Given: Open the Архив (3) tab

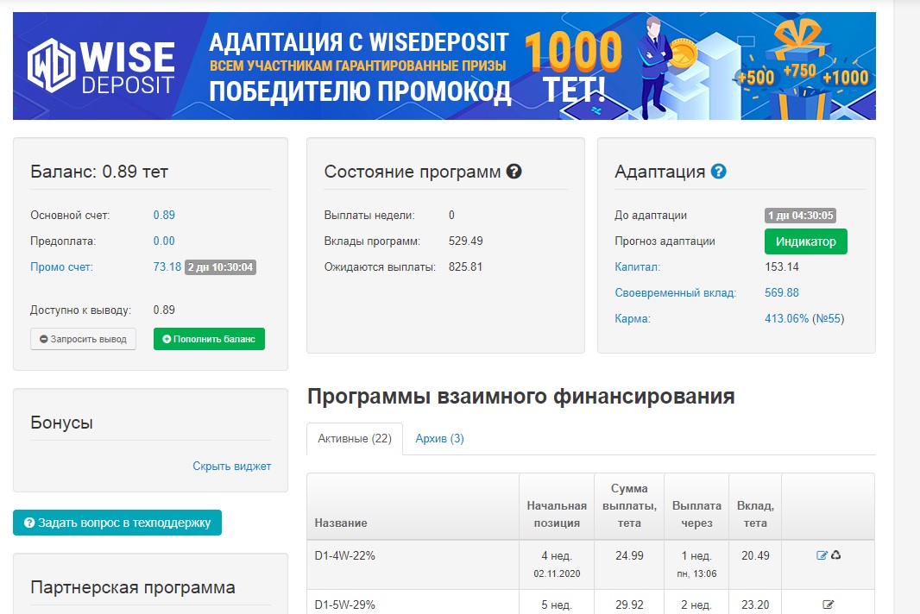Looking at the screenshot, I should tap(439, 439).
